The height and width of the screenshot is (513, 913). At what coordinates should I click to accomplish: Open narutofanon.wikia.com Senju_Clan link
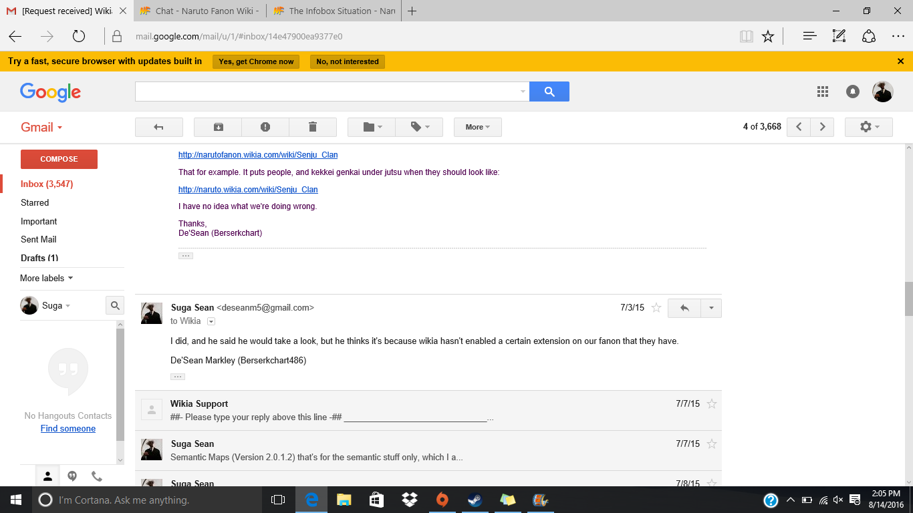(258, 155)
